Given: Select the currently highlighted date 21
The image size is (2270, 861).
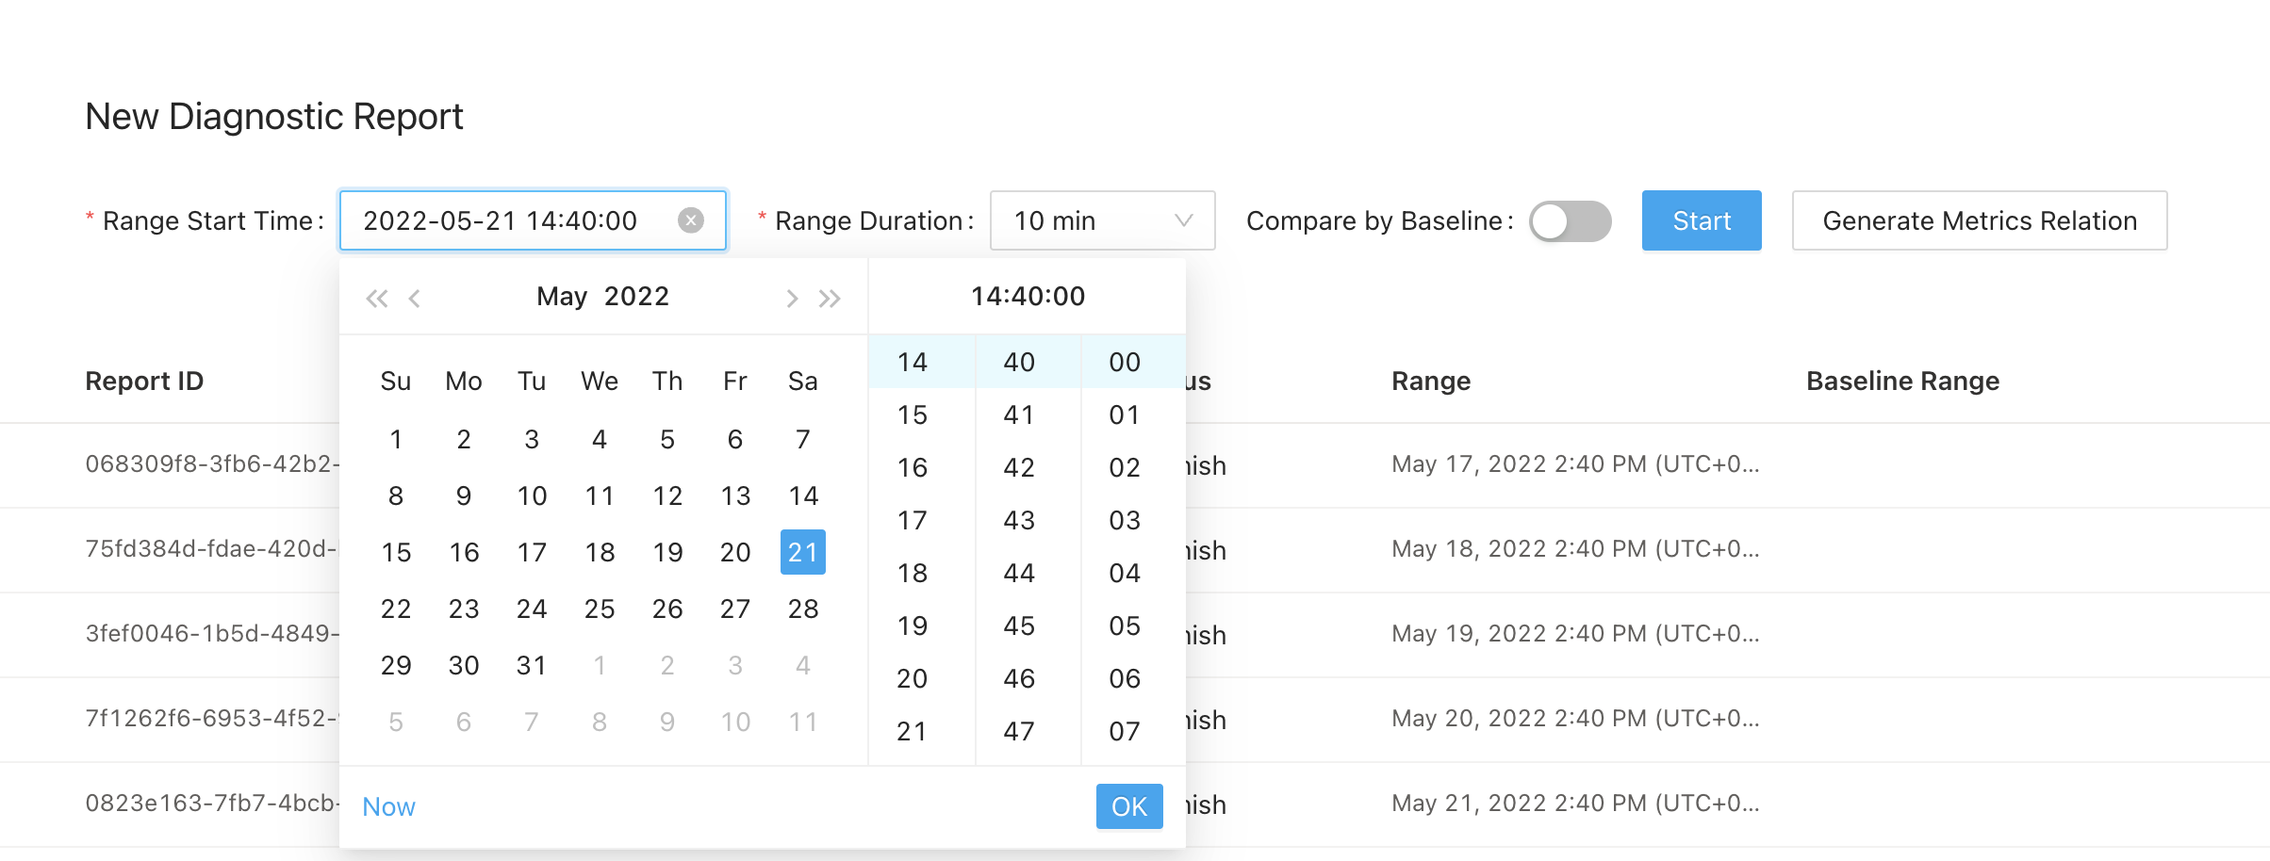Looking at the screenshot, I should coord(803,553).
